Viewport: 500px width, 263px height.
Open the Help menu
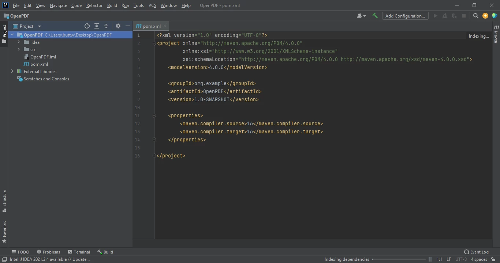186,5
